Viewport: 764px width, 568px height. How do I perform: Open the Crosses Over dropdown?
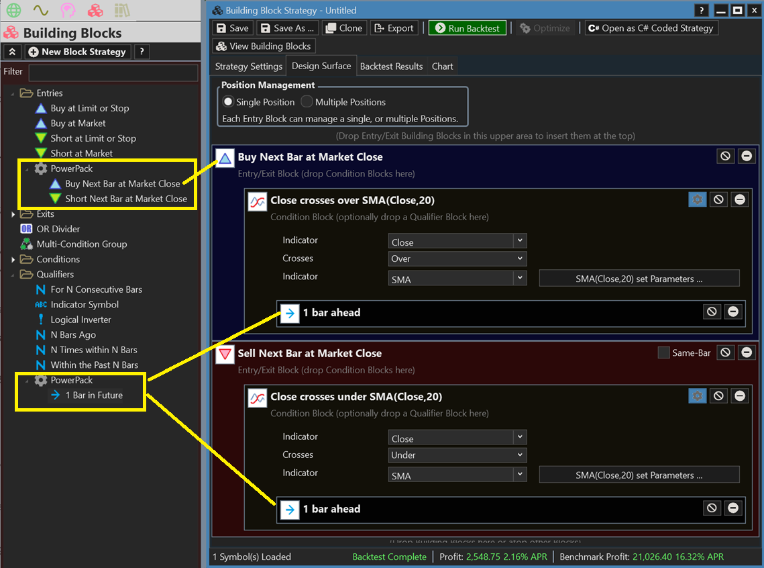click(x=457, y=258)
